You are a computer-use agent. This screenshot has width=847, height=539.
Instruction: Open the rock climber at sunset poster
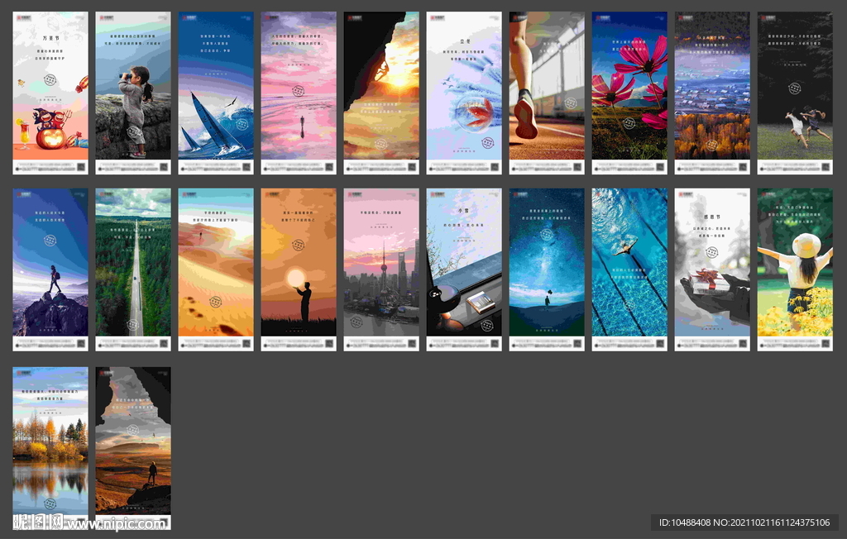(x=380, y=93)
